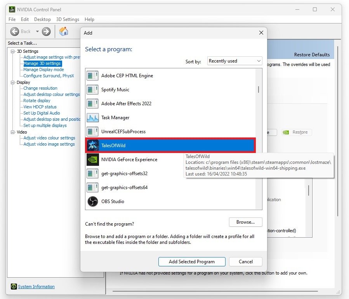Select Adjust video colour settings
349x299 pixels.
49,138
